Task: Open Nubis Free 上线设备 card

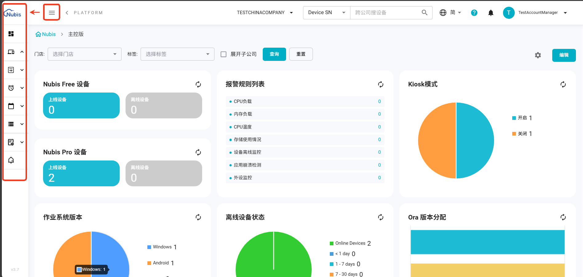Action: click(x=81, y=105)
